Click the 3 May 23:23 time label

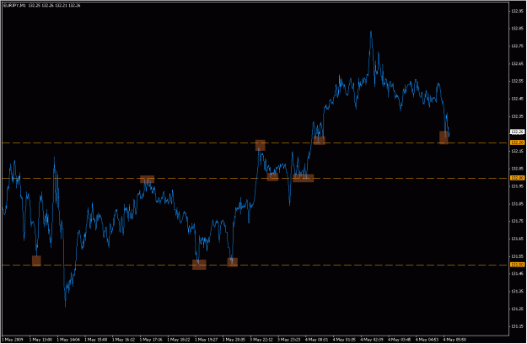click(x=289, y=340)
